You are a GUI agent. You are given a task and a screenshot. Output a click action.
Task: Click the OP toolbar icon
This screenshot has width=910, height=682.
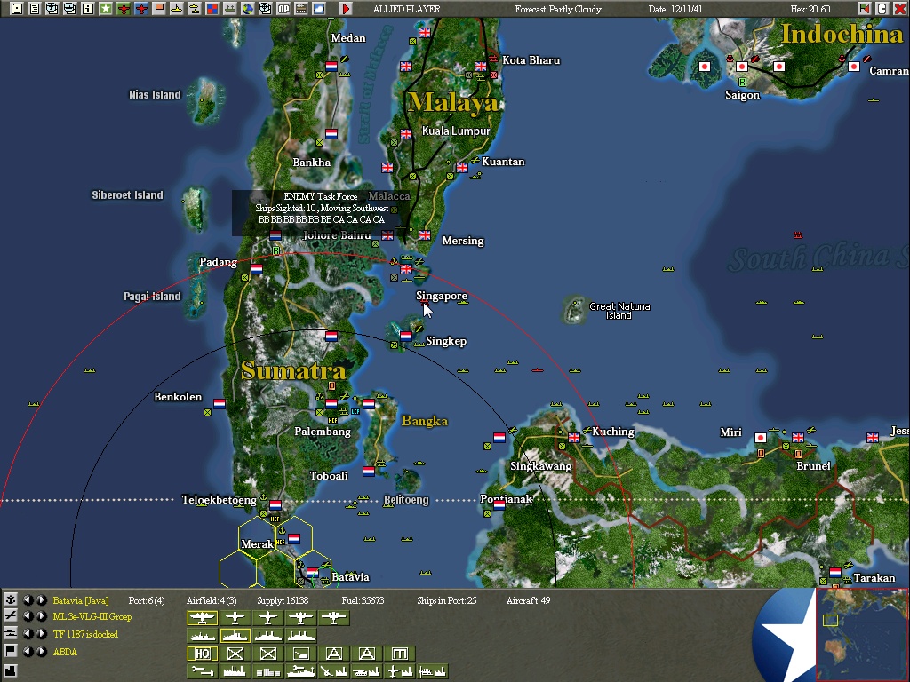click(283, 9)
